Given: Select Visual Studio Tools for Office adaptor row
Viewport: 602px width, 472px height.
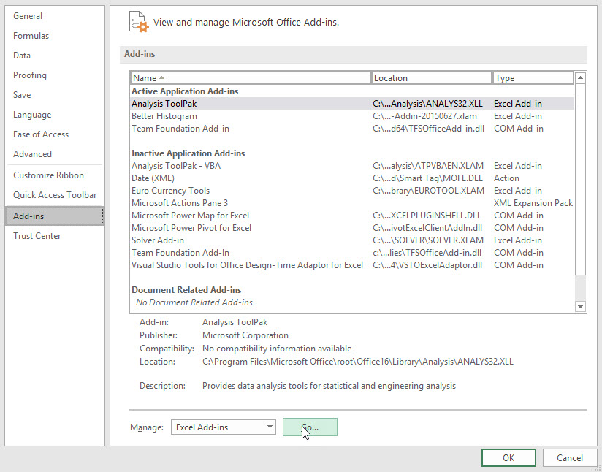Looking at the screenshot, I should click(x=352, y=265).
